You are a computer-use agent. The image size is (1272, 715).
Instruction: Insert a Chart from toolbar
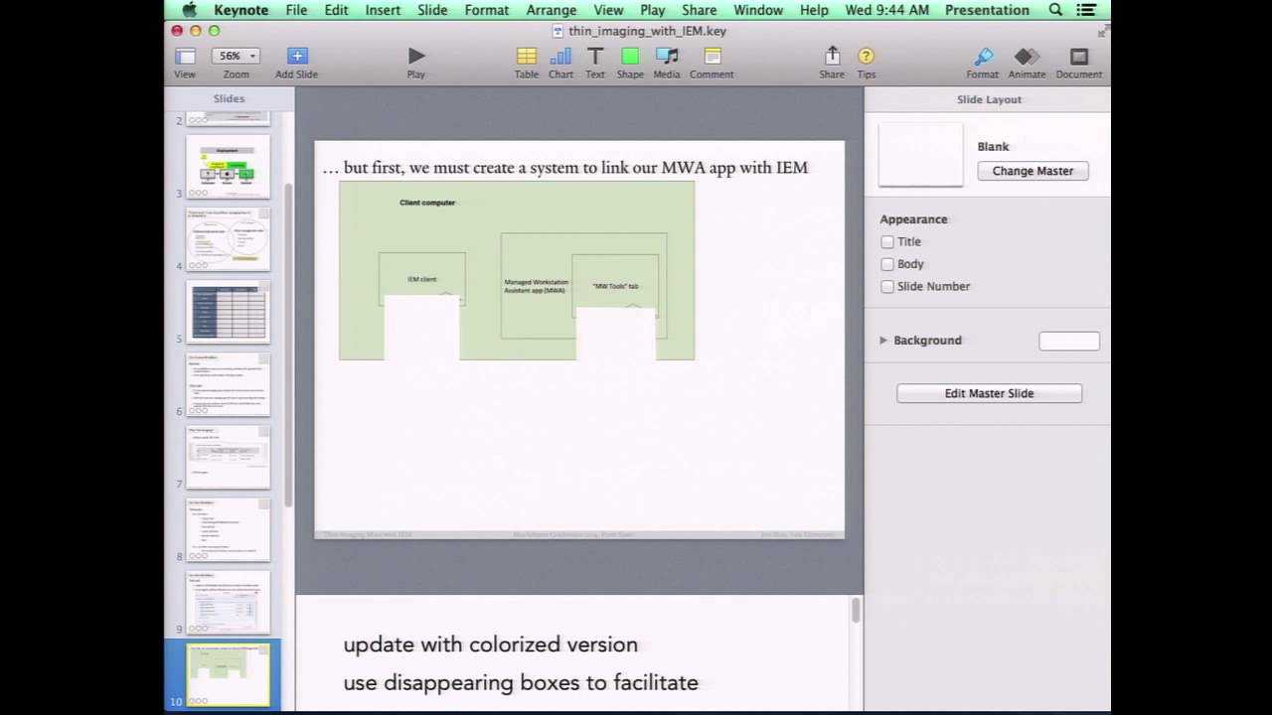pos(560,57)
